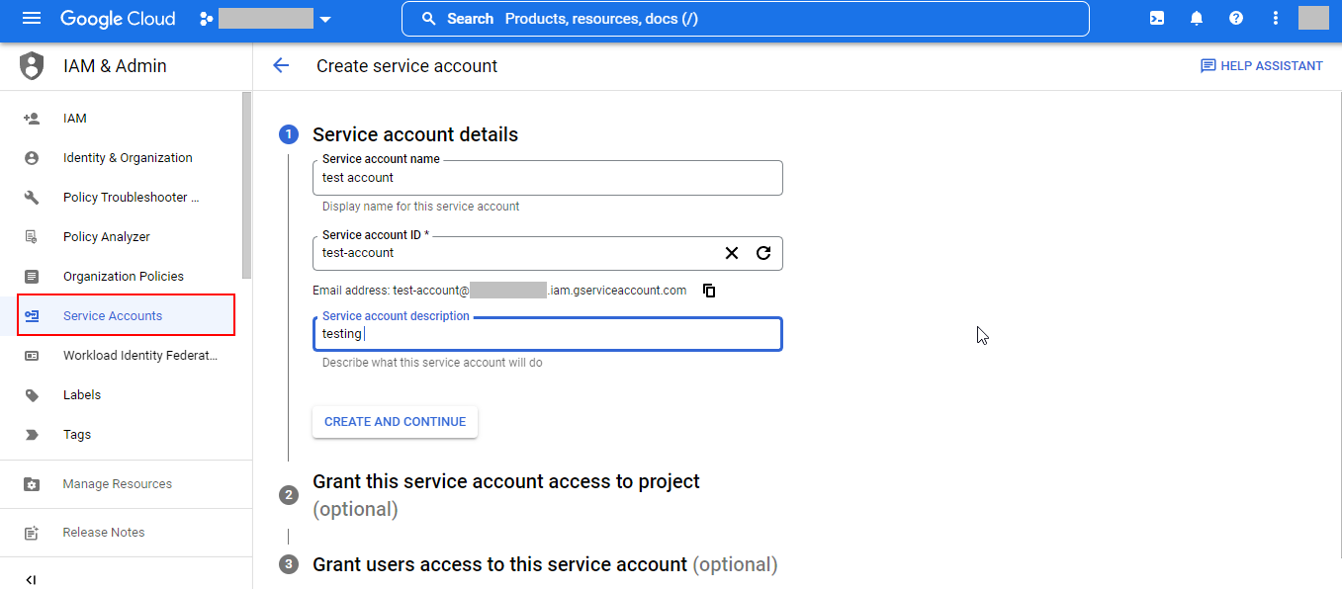Click the CREATE AND CONTINUE button
Image resolution: width=1342 pixels, height=589 pixels.
tap(395, 422)
